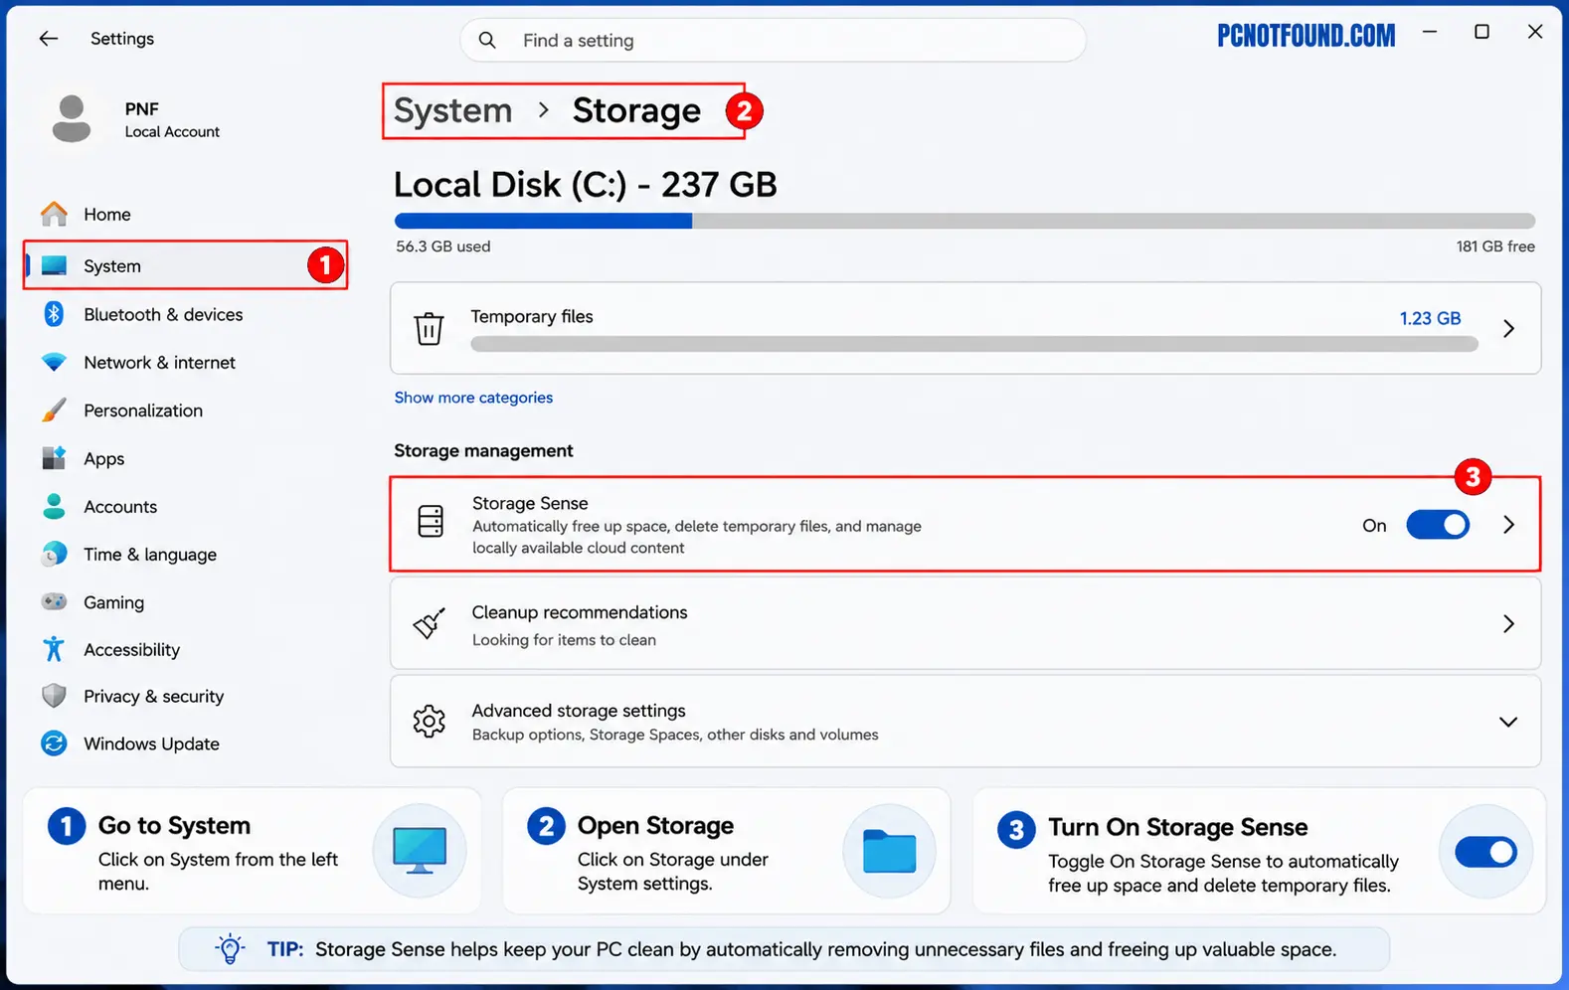Click the Advanced storage settings title
The height and width of the screenshot is (990, 1569).
(x=579, y=711)
